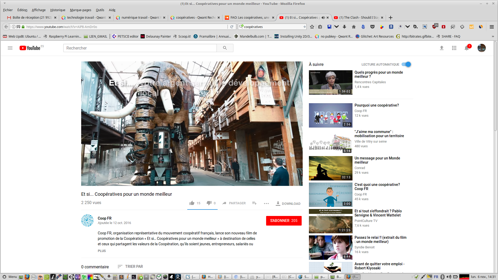Toggle the Lecture automatique autoplay switch
This screenshot has width=498, height=280.
click(406, 64)
